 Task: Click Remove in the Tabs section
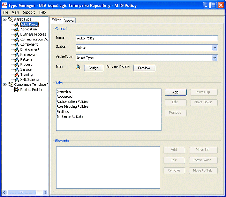pos(175,113)
